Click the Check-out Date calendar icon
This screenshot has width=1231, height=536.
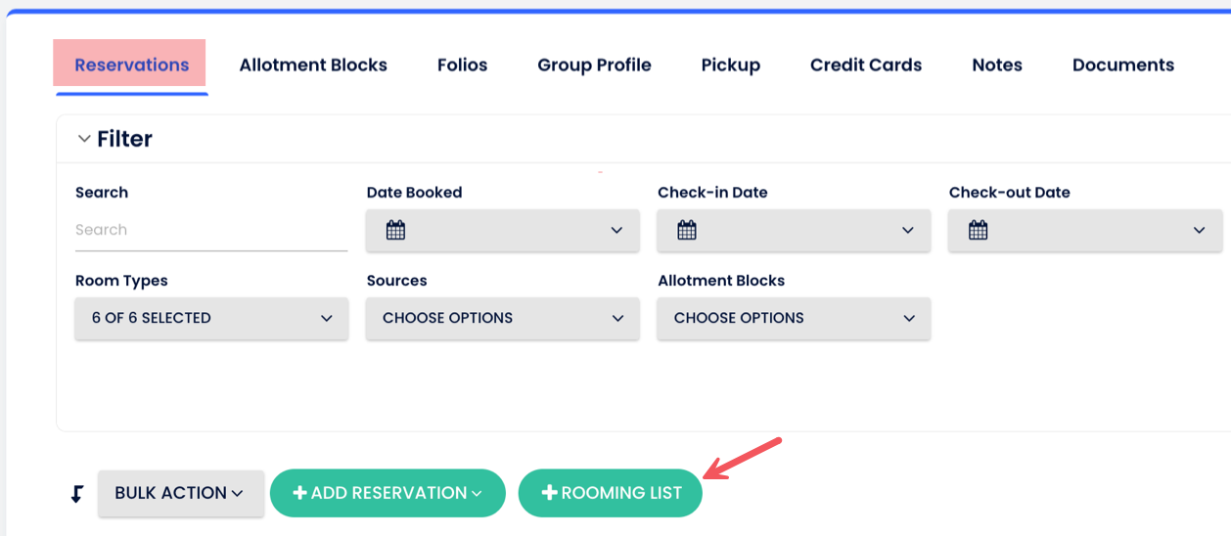(978, 231)
